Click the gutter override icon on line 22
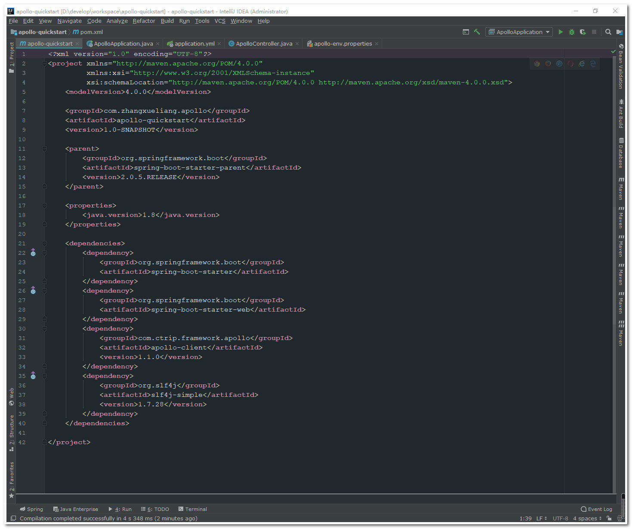Image resolution: width=632 pixels, height=529 pixels. point(33,253)
